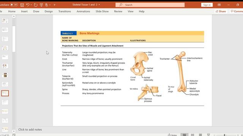Click the accessibility/spell check status icon

[14, 135]
